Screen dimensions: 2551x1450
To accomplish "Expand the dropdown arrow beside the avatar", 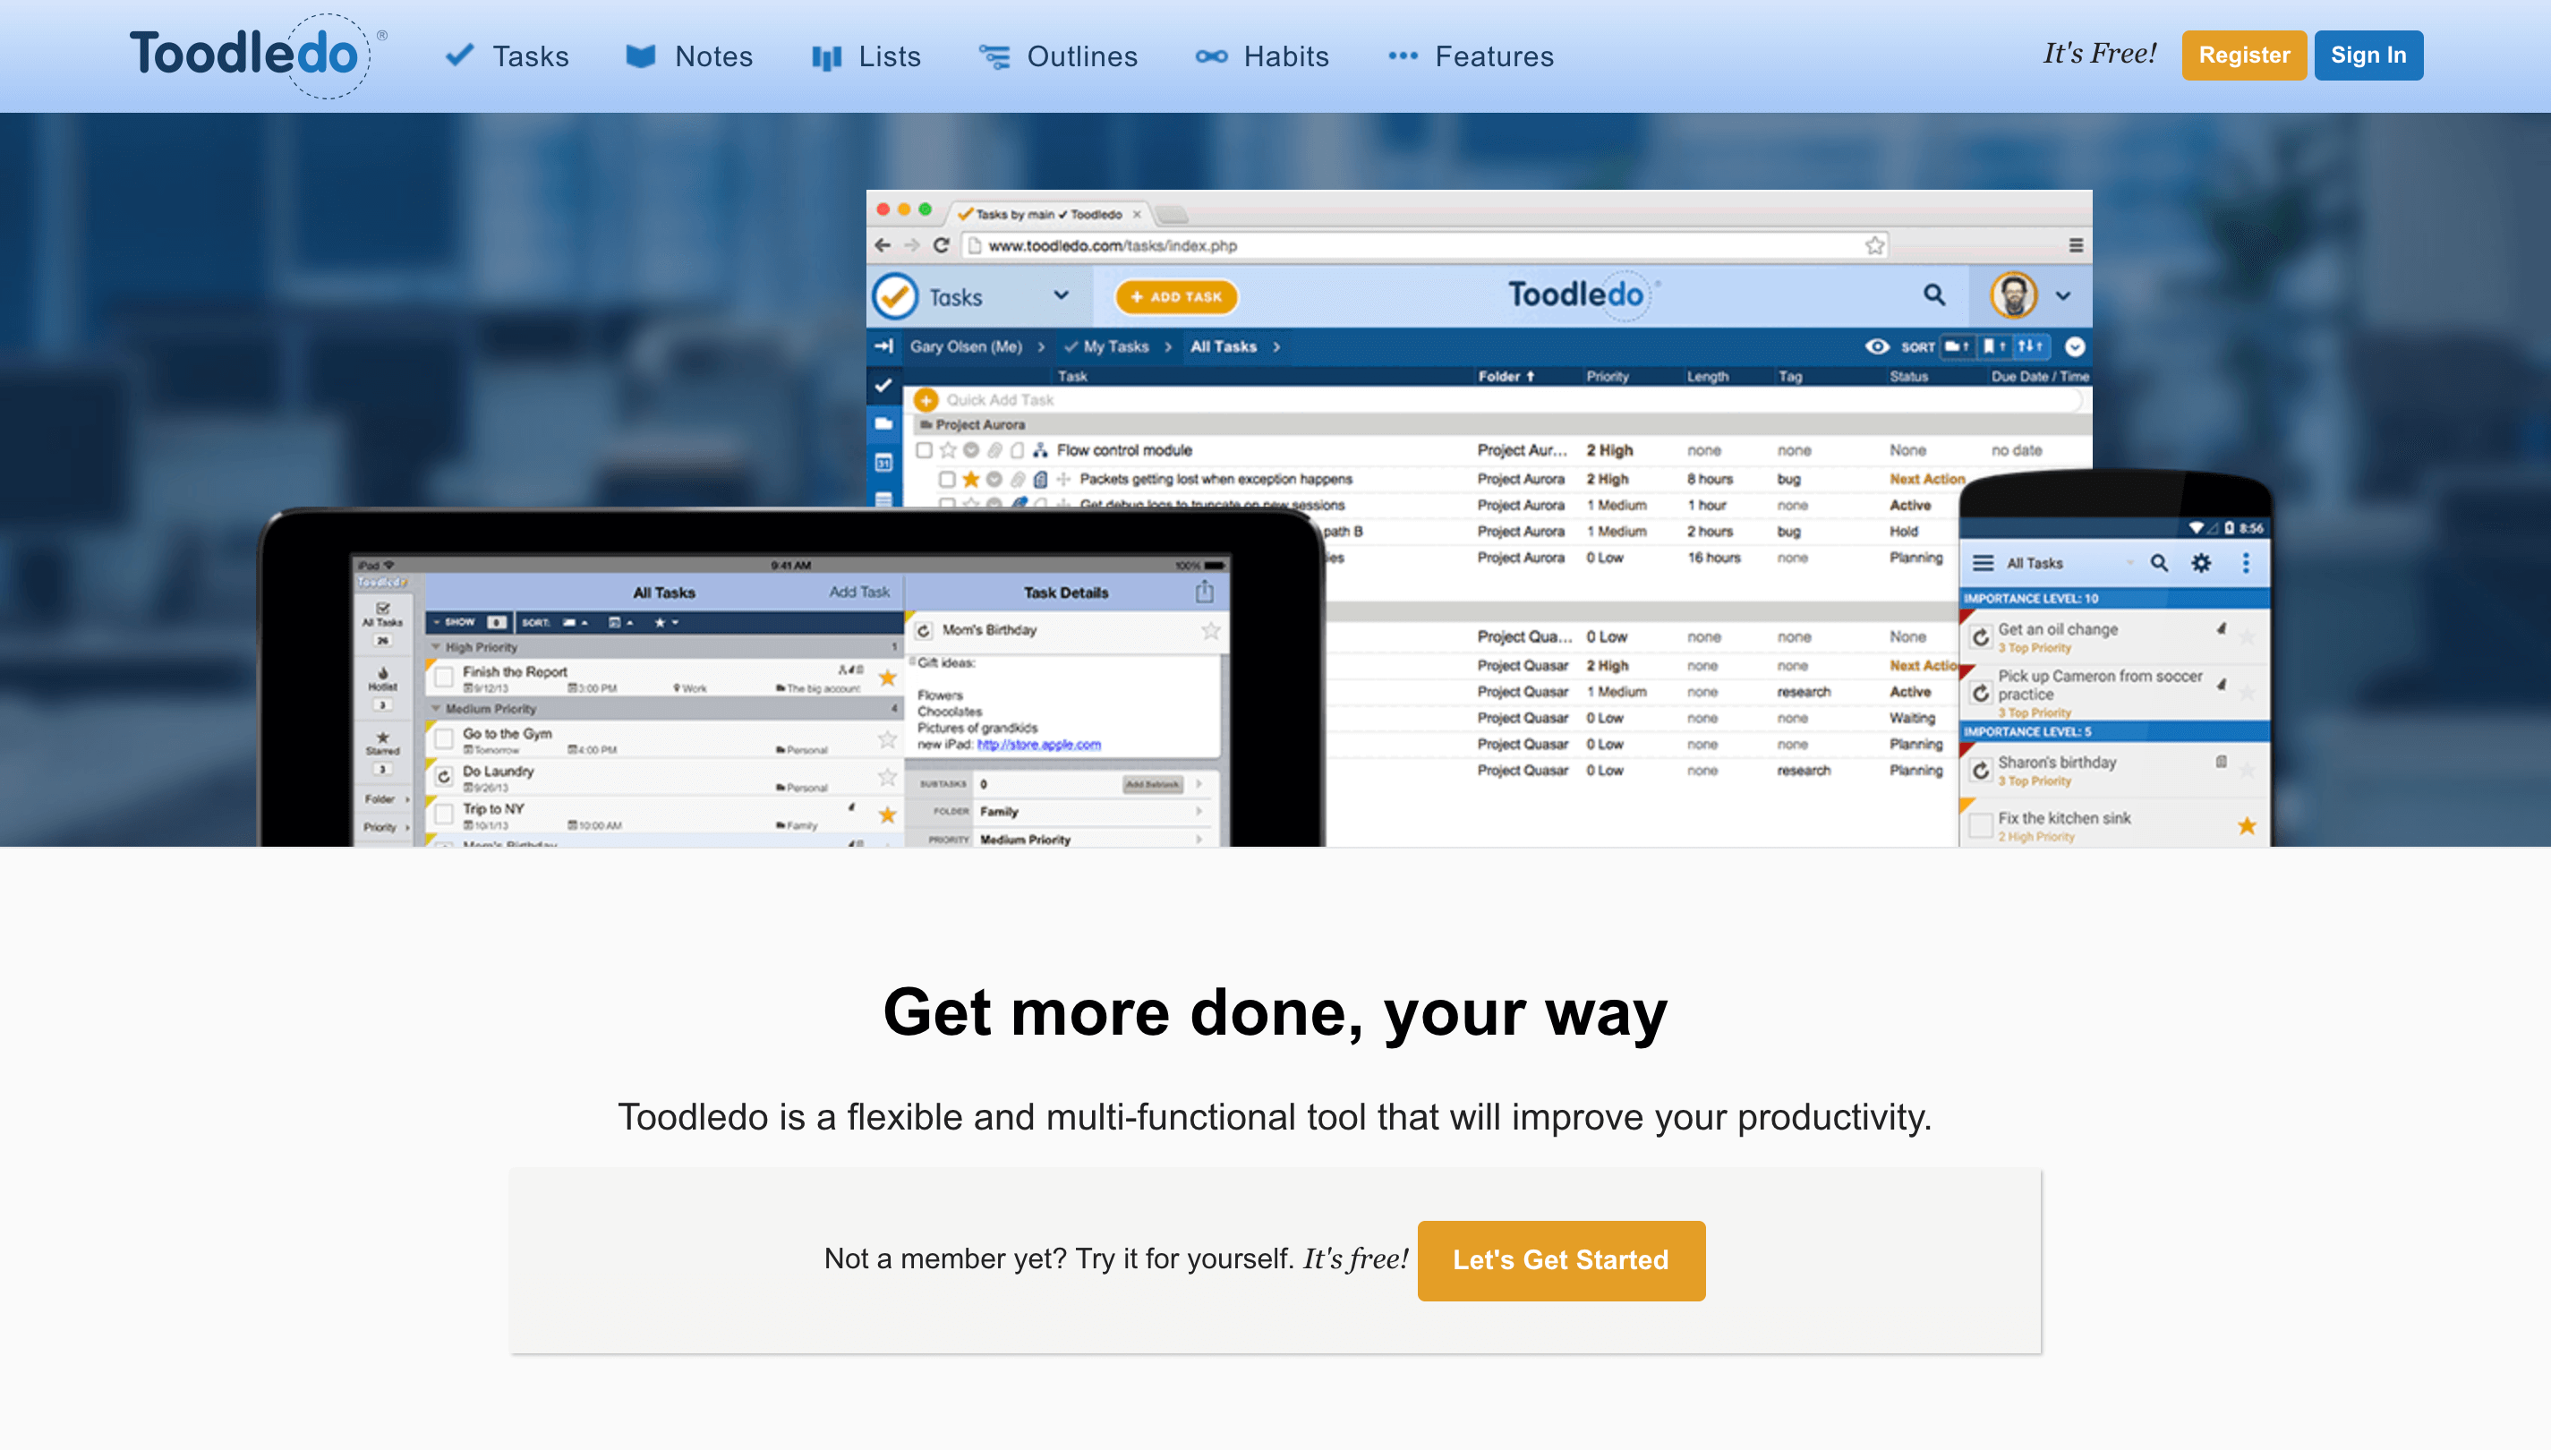I will [x=2063, y=295].
